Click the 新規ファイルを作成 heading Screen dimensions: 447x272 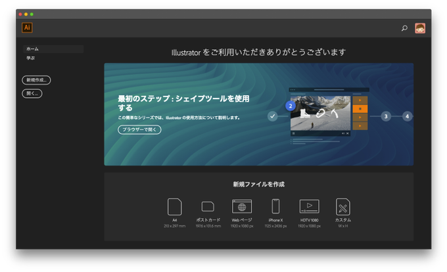point(258,184)
